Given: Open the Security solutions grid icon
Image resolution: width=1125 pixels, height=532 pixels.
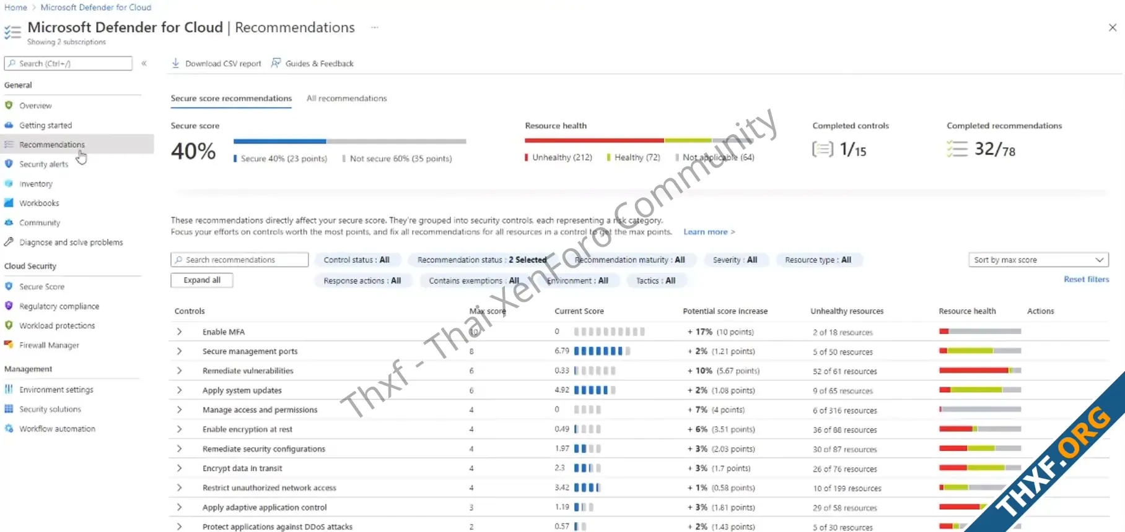Looking at the screenshot, I should tap(9, 409).
